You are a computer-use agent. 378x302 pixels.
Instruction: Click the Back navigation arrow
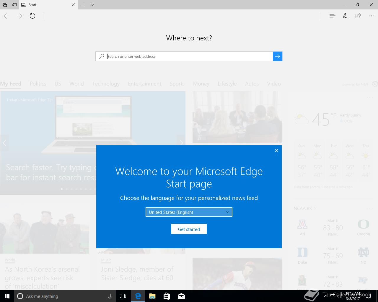(x=7, y=16)
